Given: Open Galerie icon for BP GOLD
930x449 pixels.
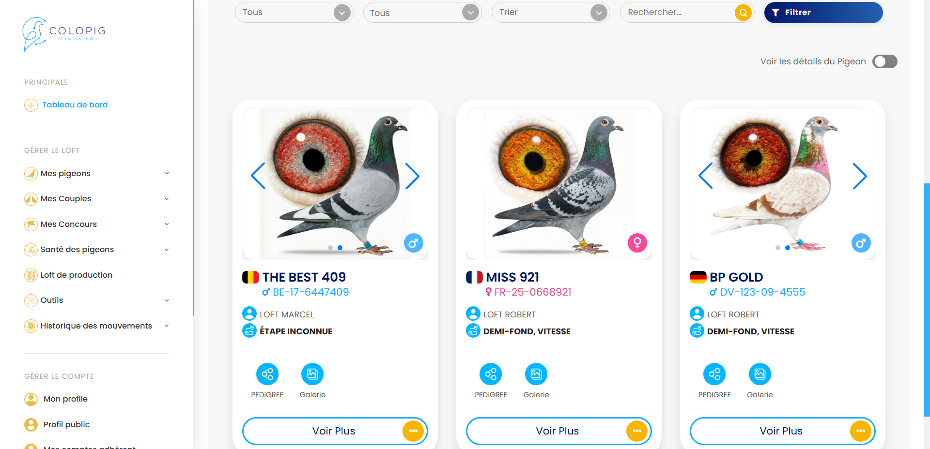Looking at the screenshot, I should point(760,374).
